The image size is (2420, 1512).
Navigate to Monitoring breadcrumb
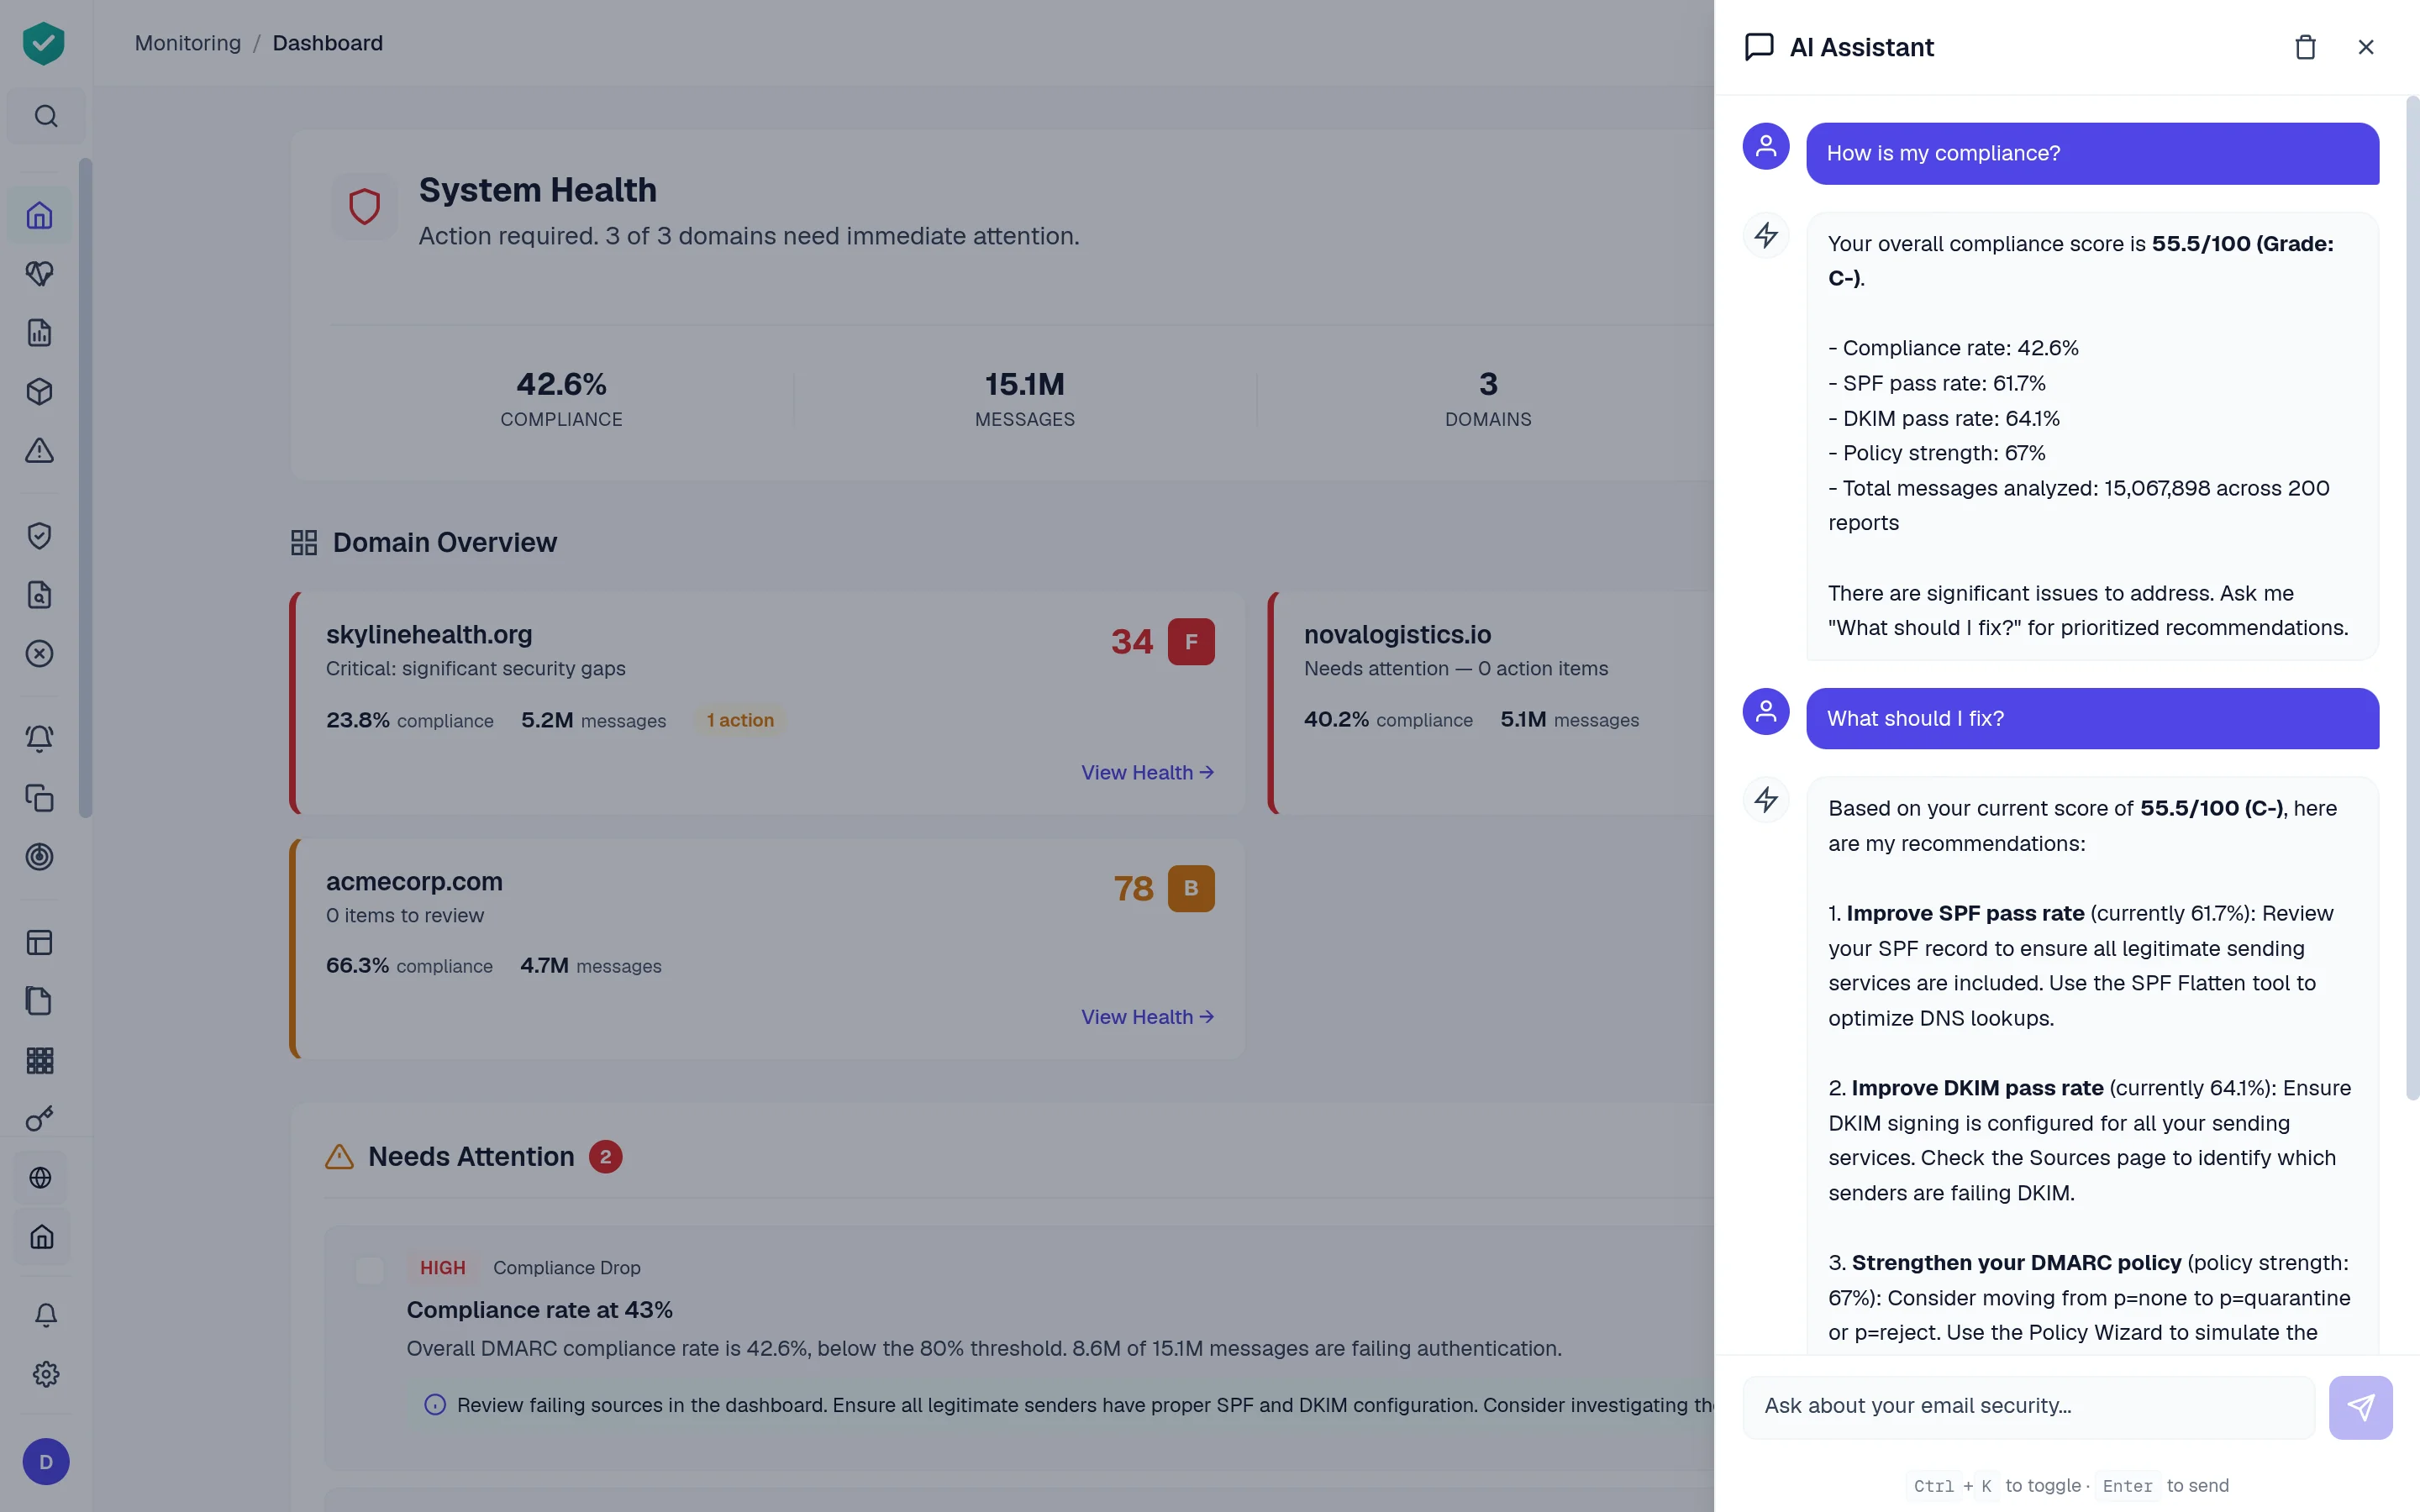pos(188,43)
